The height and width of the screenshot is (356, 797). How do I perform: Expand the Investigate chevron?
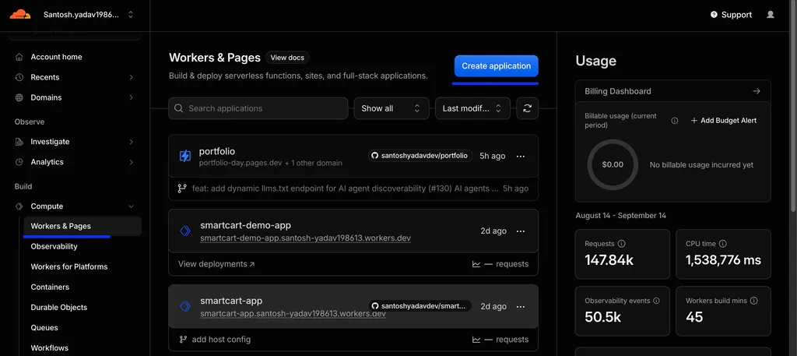(x=131, y=142)
